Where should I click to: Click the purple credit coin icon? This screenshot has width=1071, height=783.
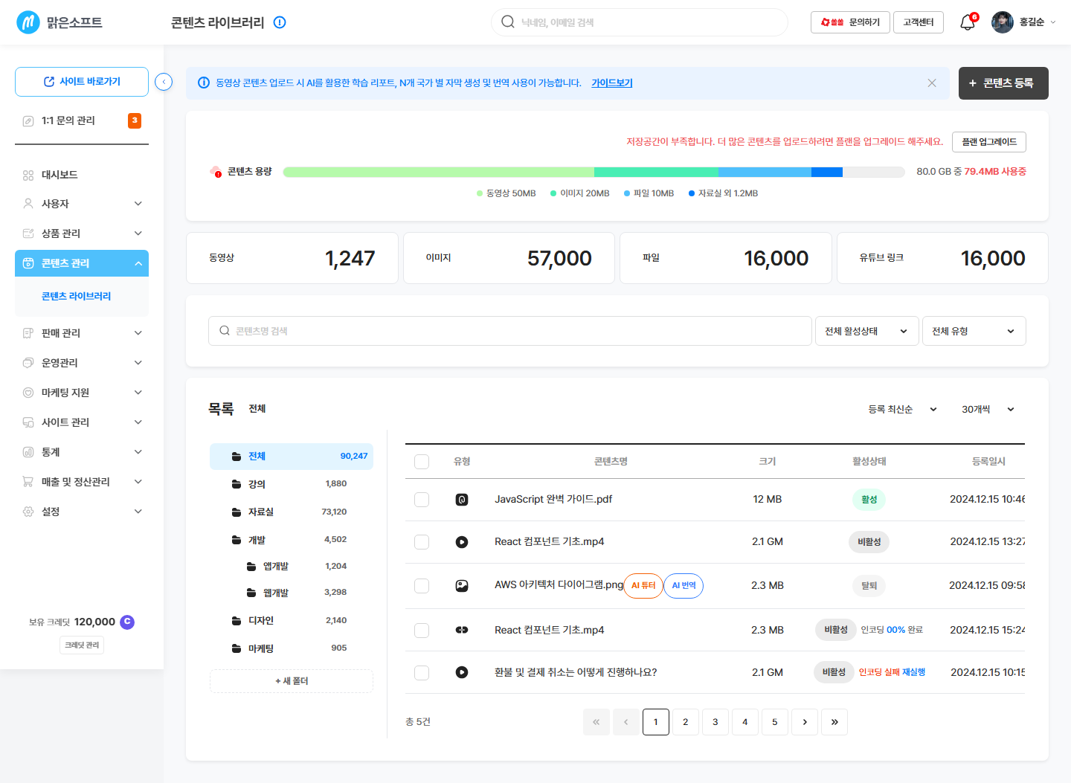127,622
